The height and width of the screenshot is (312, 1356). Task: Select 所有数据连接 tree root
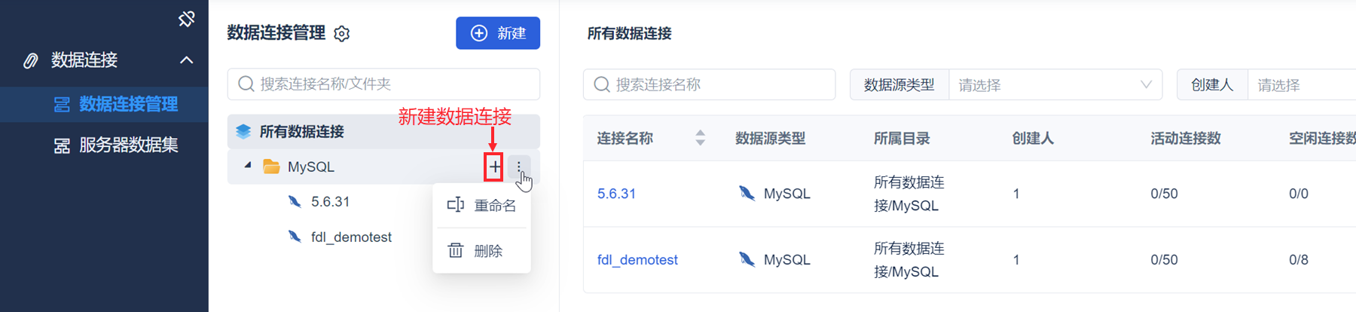tap(383, 131)
